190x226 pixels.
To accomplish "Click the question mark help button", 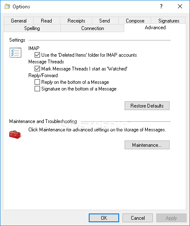I will [161, 6].
